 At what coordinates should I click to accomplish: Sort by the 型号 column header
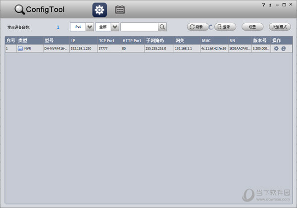pyautogui.click(x=56, y=41)
